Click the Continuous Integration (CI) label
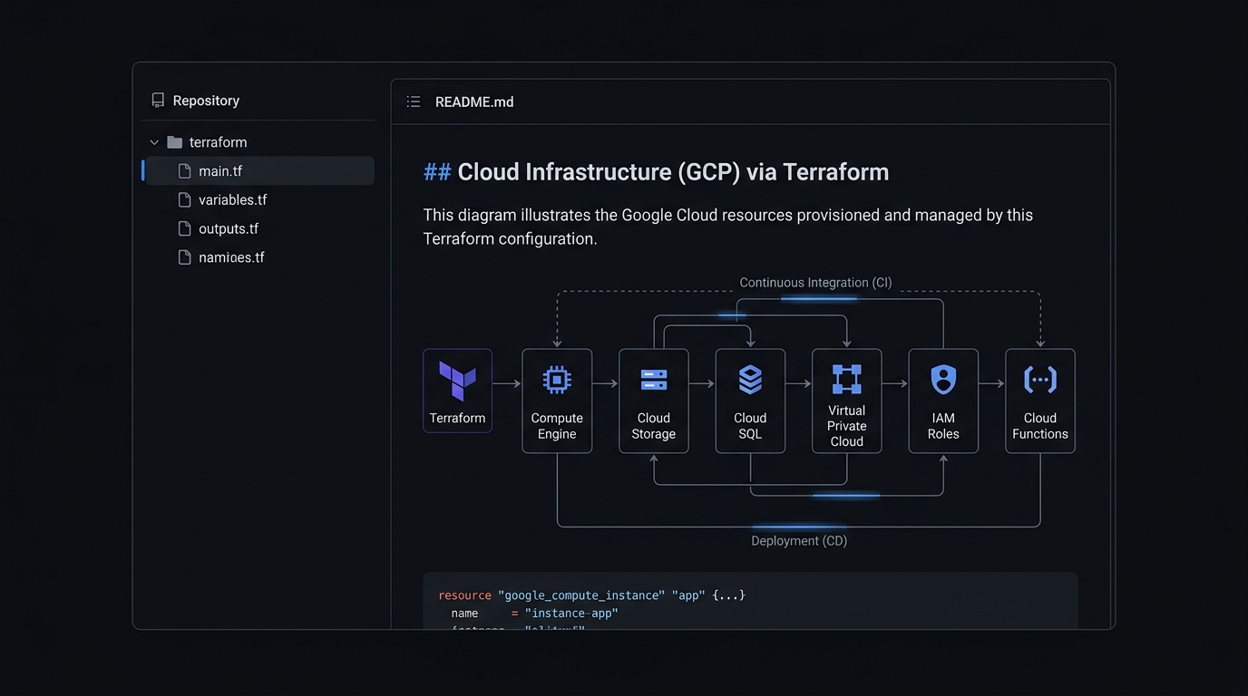 815,283
